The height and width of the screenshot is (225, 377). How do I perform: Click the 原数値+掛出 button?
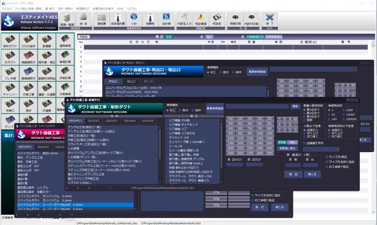(x=287, y=148)
